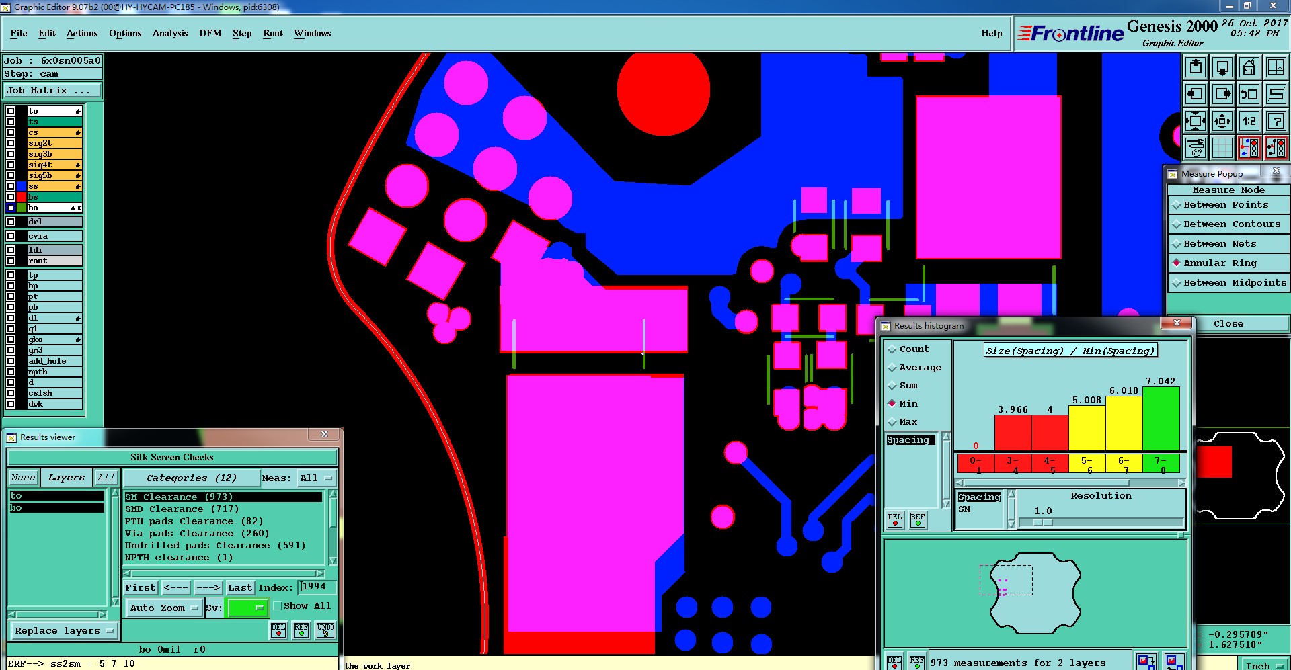Viewport: 1291px width, 670px height.
Task: Enable the Show All checkbox
Action: click(x=277, y=606)
